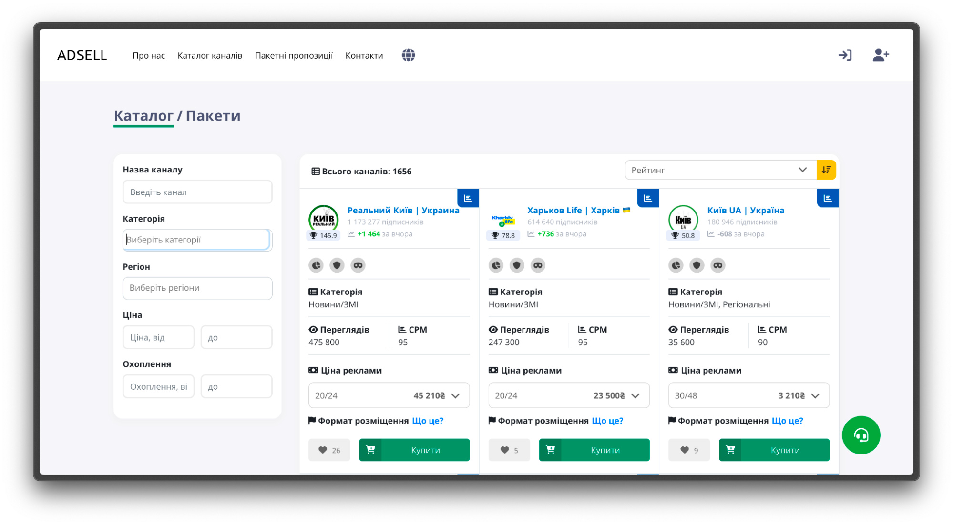Focus the Охоплення від input field
The width and height of the screenshot is (953, 525).
coord(158,386)
